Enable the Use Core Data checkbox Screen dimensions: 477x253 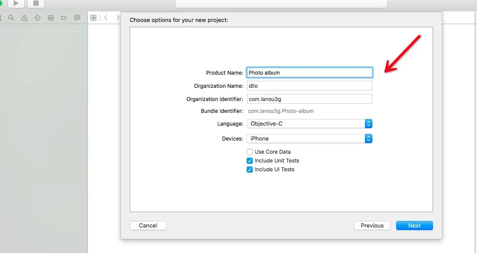[x=250, y=152]
